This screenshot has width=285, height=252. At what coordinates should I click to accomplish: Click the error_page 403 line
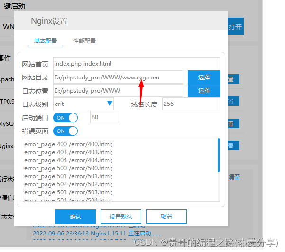pos(68,152)
